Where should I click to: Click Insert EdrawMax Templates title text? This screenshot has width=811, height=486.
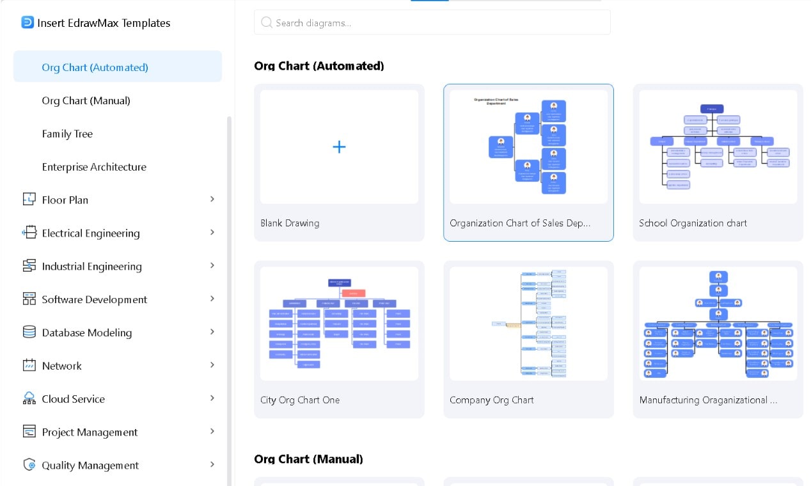(x=104, y=23)
